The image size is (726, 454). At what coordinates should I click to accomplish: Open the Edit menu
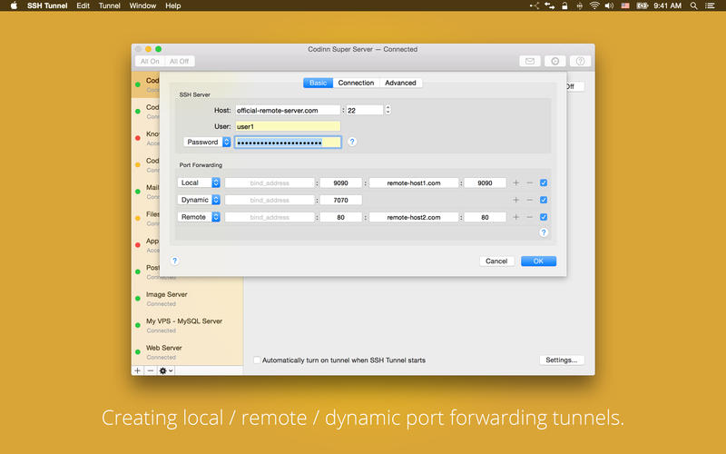tap(83, 5)
